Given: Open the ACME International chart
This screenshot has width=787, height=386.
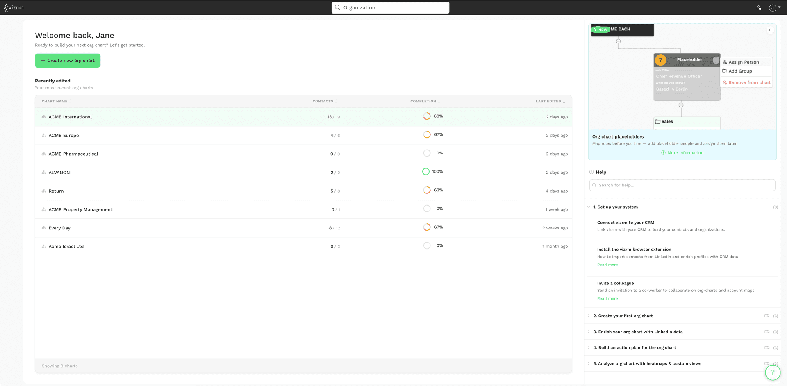Looking at the screenshot, I should click(x=70, y=117).
